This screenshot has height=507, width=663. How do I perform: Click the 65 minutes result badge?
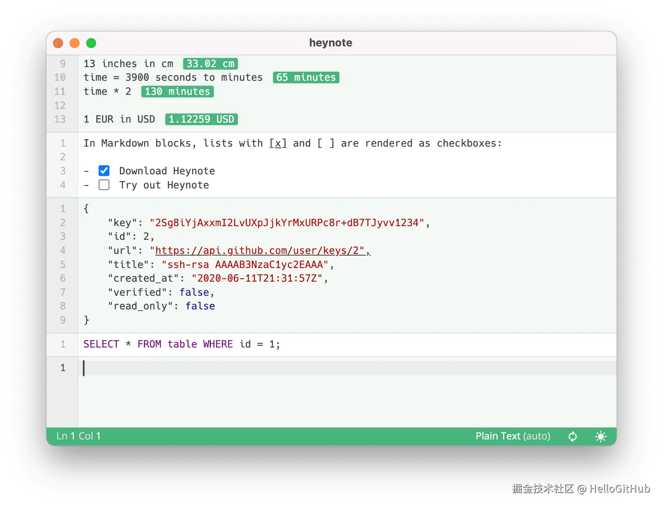coord(306,77)
